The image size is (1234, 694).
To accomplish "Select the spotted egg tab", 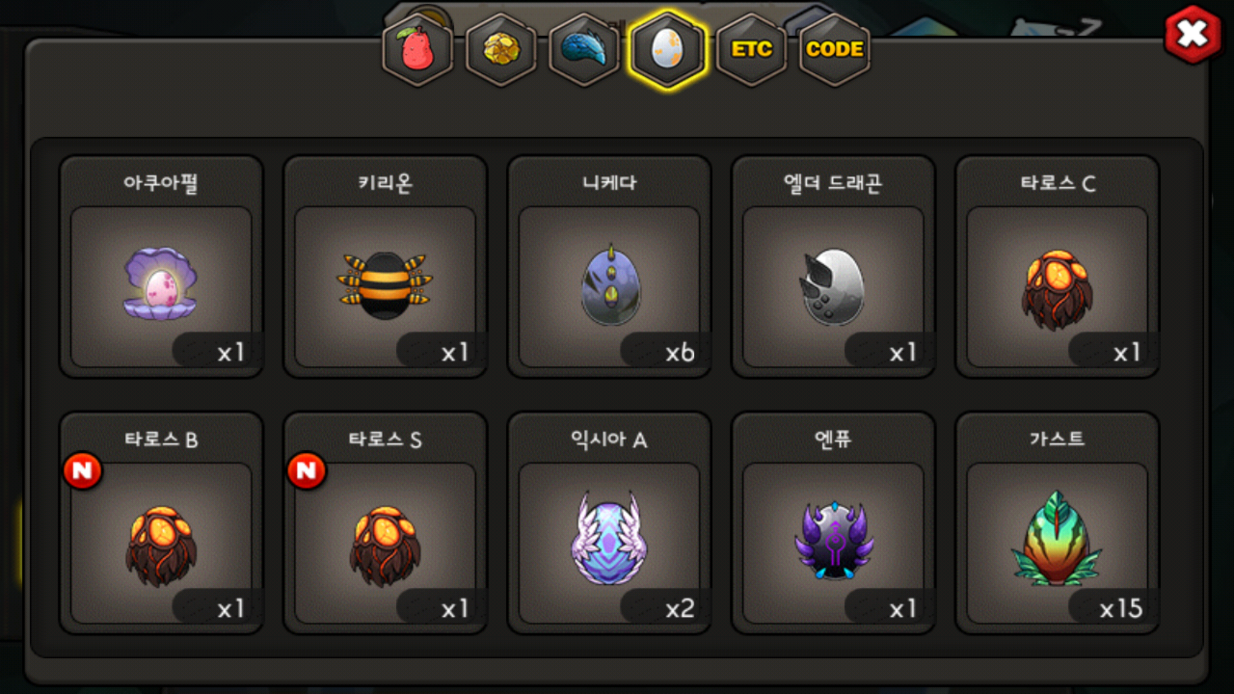I will pyautogui.click(x=667, y=50).
